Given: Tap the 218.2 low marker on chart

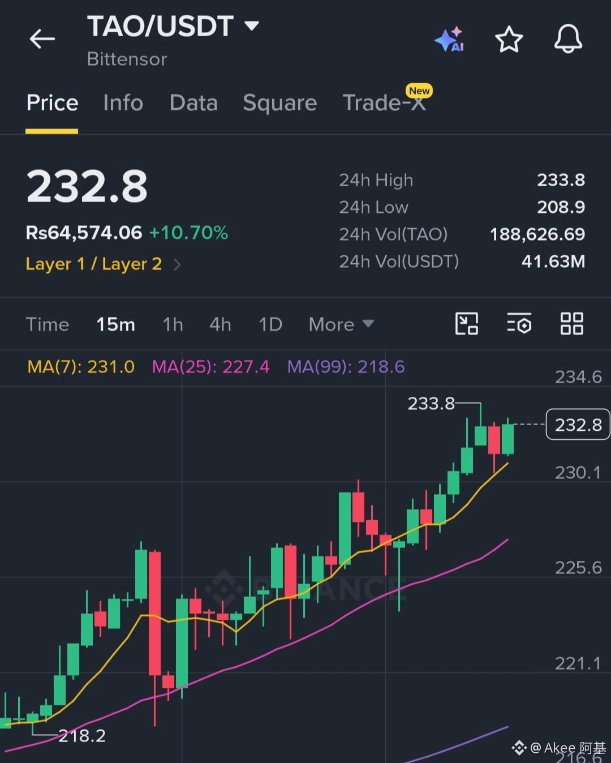Looking at the screenshot, I should (82, 736).
